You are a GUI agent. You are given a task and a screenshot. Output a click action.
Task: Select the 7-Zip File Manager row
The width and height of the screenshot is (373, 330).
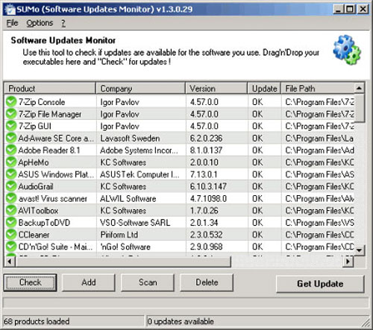pyautogui.click(x=180, y=114)
